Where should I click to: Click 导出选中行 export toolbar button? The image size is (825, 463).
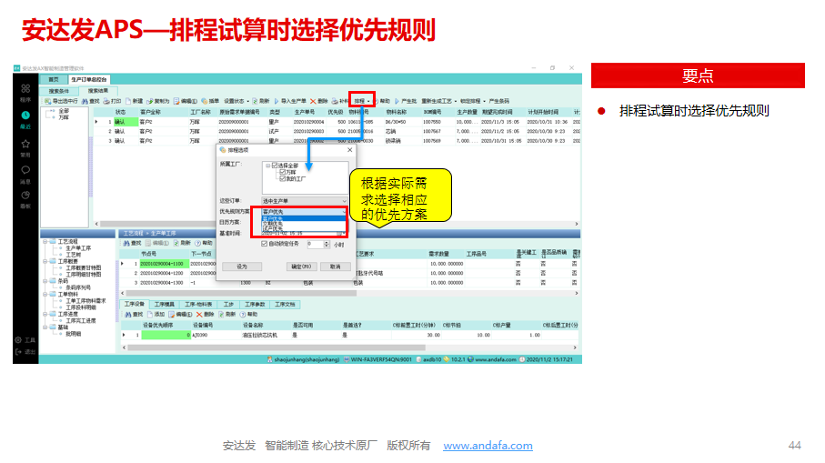pyautogui.click(x=61, y=101)
